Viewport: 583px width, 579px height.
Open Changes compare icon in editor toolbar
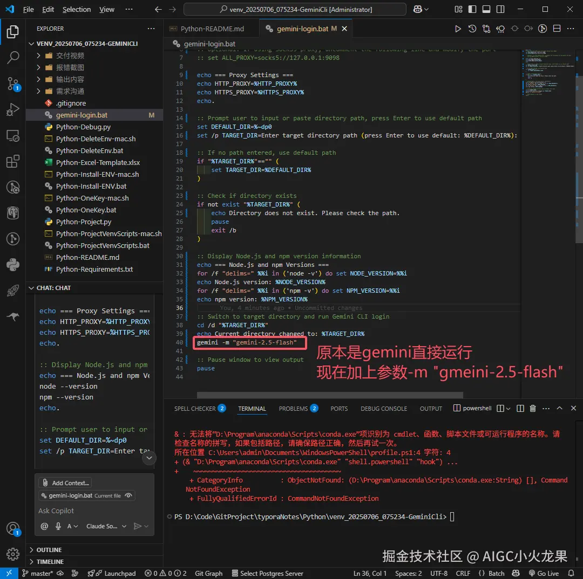pos(486,29)
